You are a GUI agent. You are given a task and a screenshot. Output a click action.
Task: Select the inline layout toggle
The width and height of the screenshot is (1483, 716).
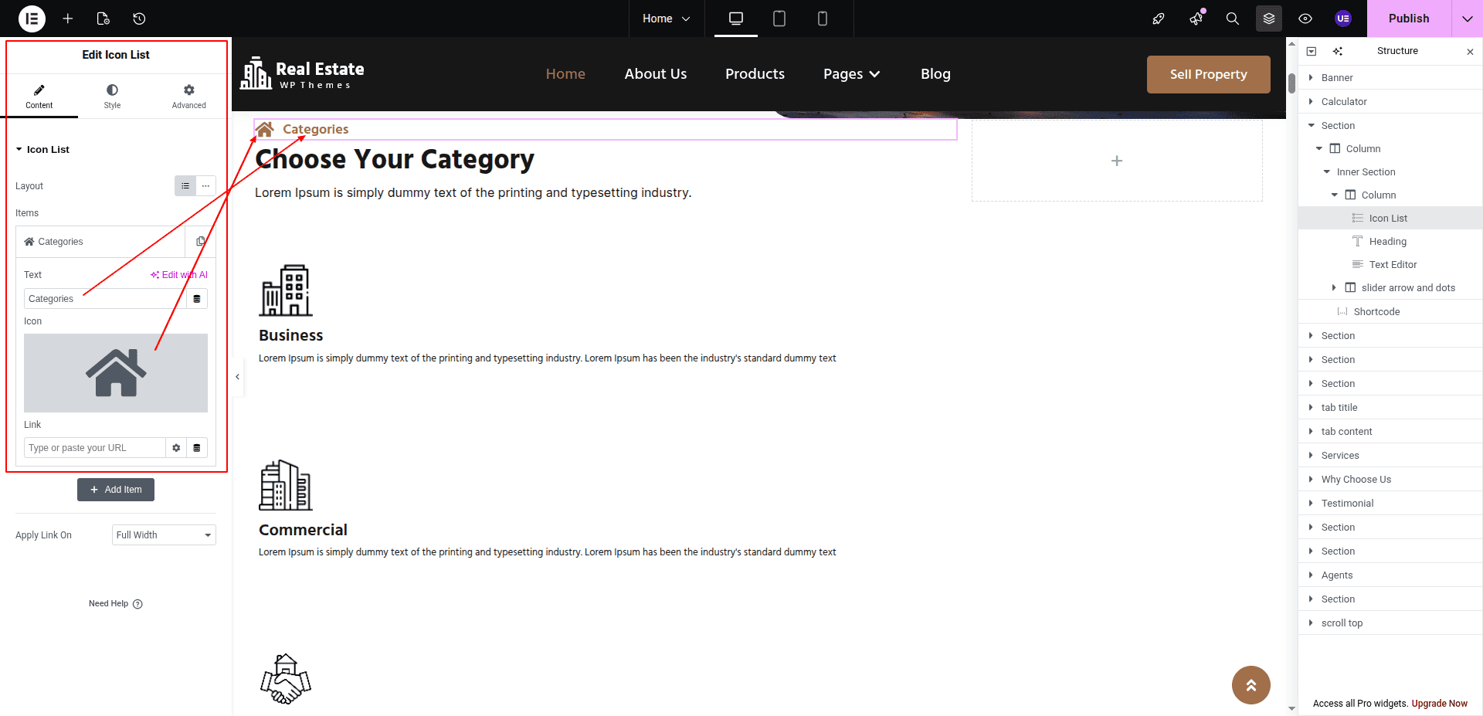click(x=205, y=186)
